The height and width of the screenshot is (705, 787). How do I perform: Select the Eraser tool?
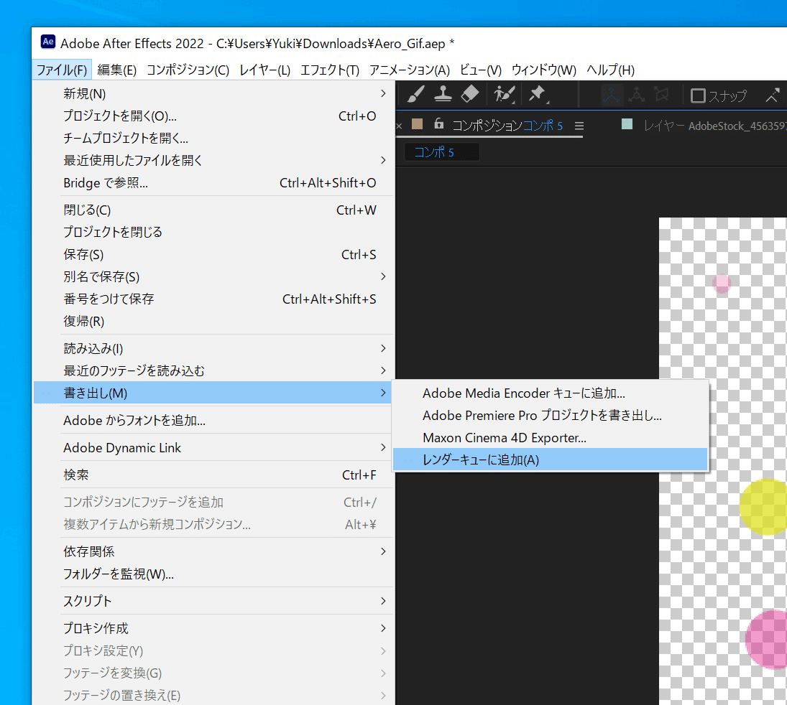pos(471,93)
